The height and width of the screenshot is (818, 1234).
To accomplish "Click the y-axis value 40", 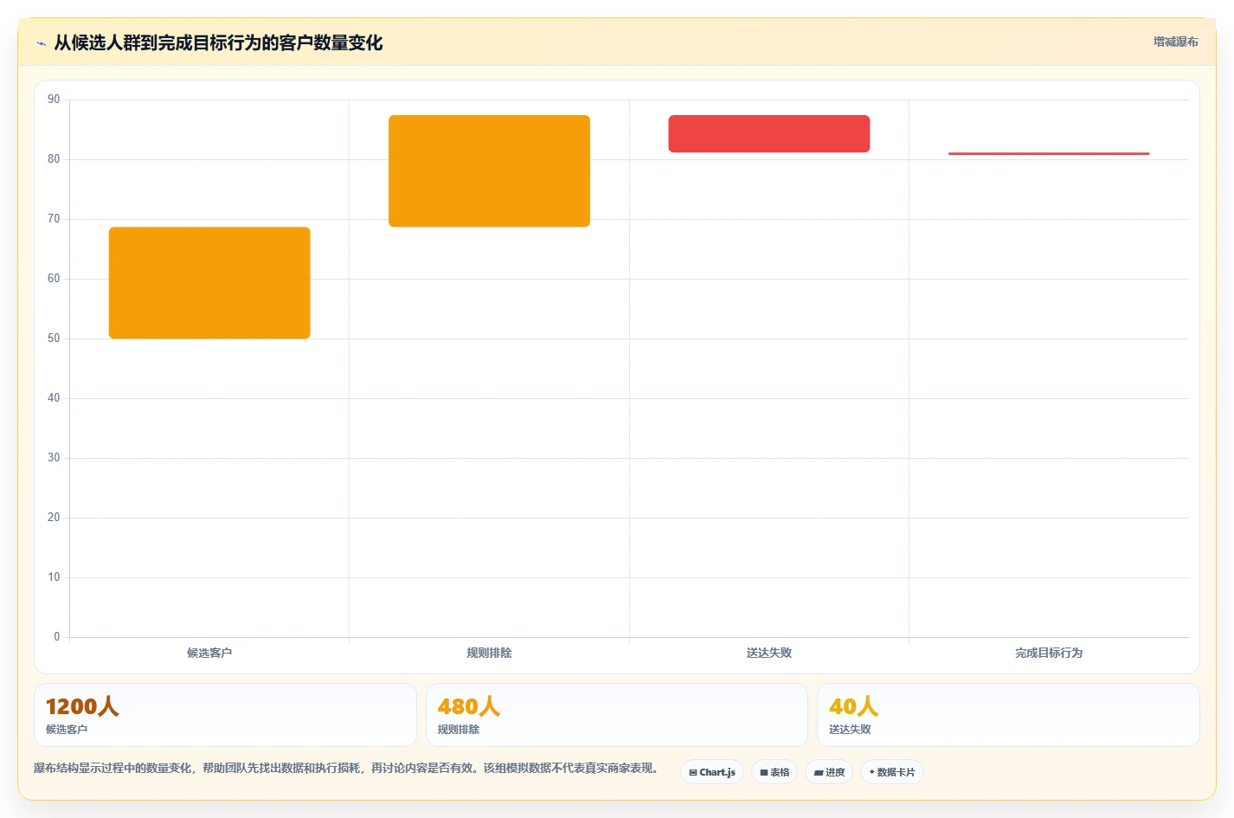I will pos(54,398).
